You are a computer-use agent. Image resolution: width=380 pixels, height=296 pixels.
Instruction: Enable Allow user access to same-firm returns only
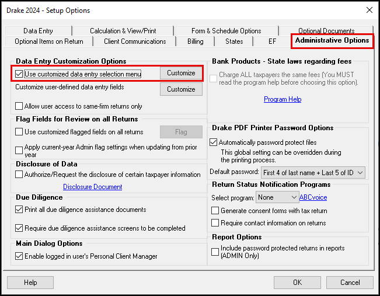click(x=19, y=106)
